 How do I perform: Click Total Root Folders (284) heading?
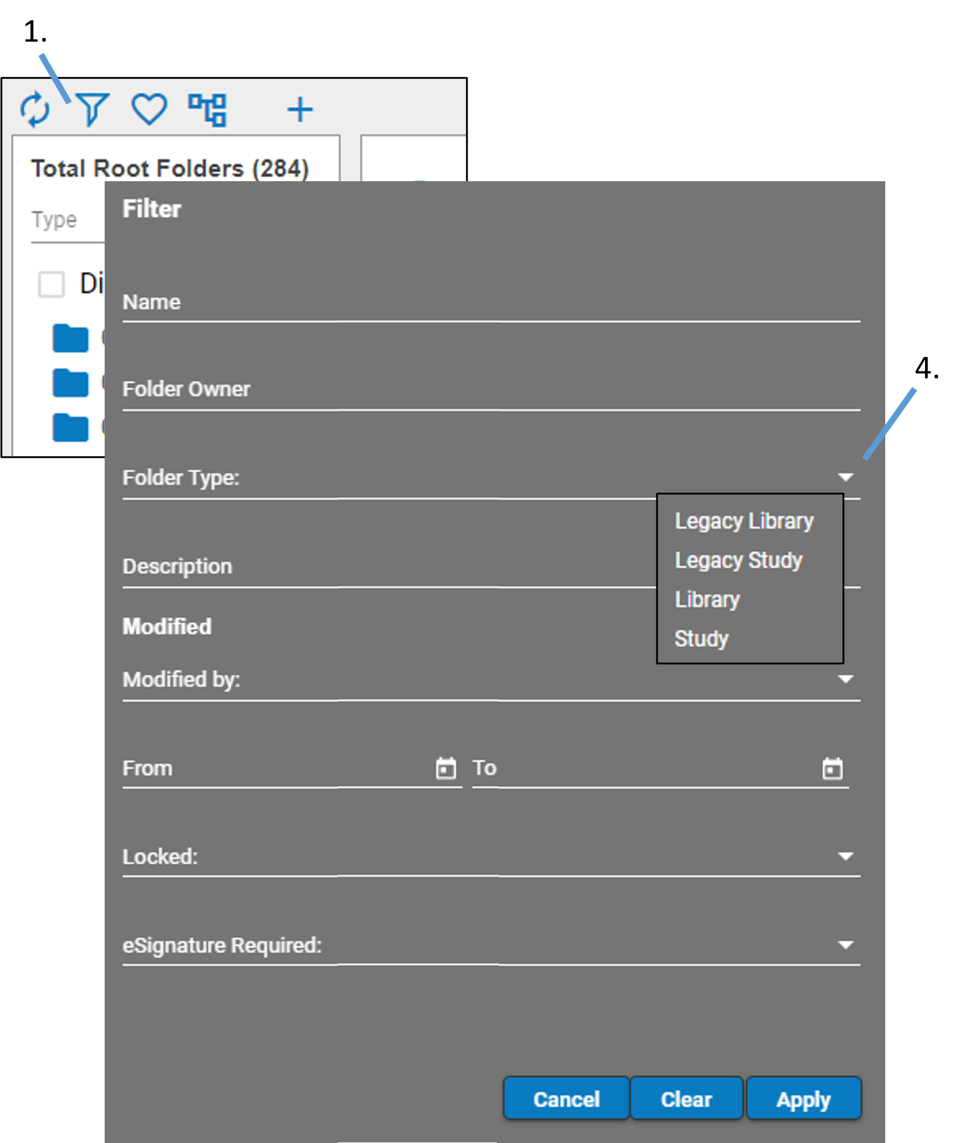point(170,168)
